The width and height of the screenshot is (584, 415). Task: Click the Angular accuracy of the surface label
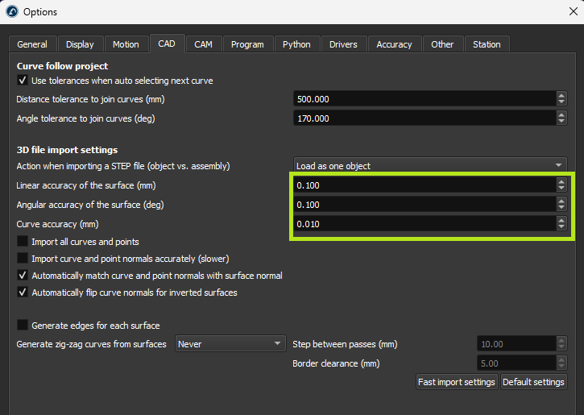(x=90, y=205)
